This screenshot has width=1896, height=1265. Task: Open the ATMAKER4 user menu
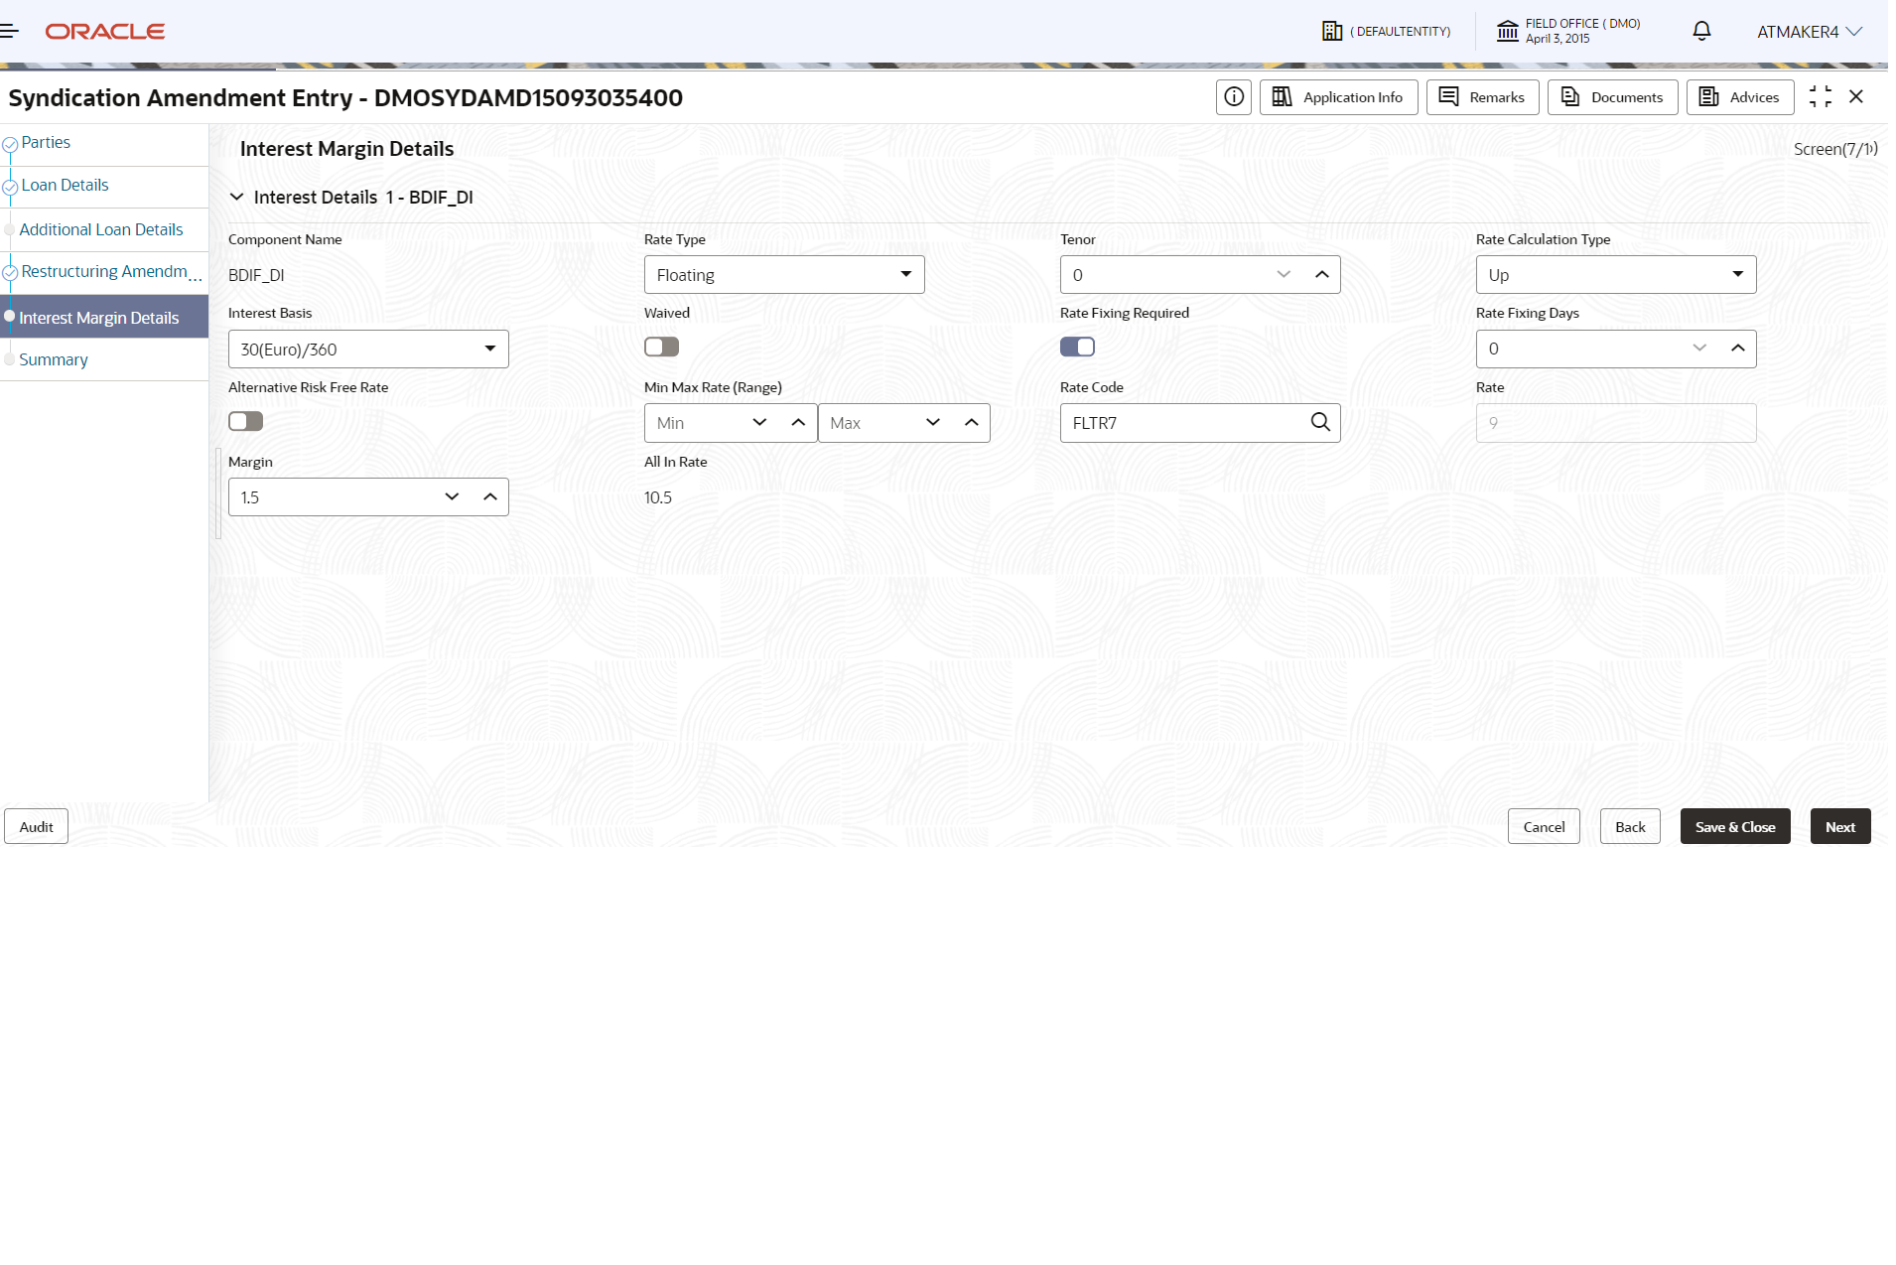pos(1809,32)
